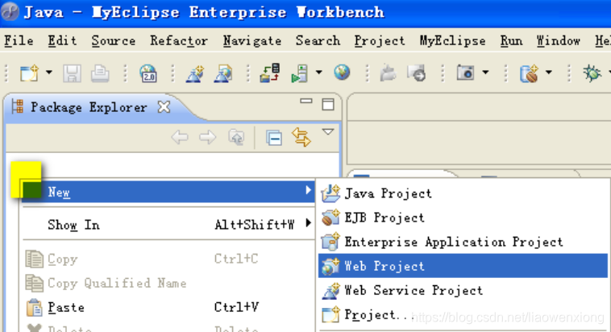Close the Package Explorer view
Viewport: 611px width, 332px height.
[164, 106]
